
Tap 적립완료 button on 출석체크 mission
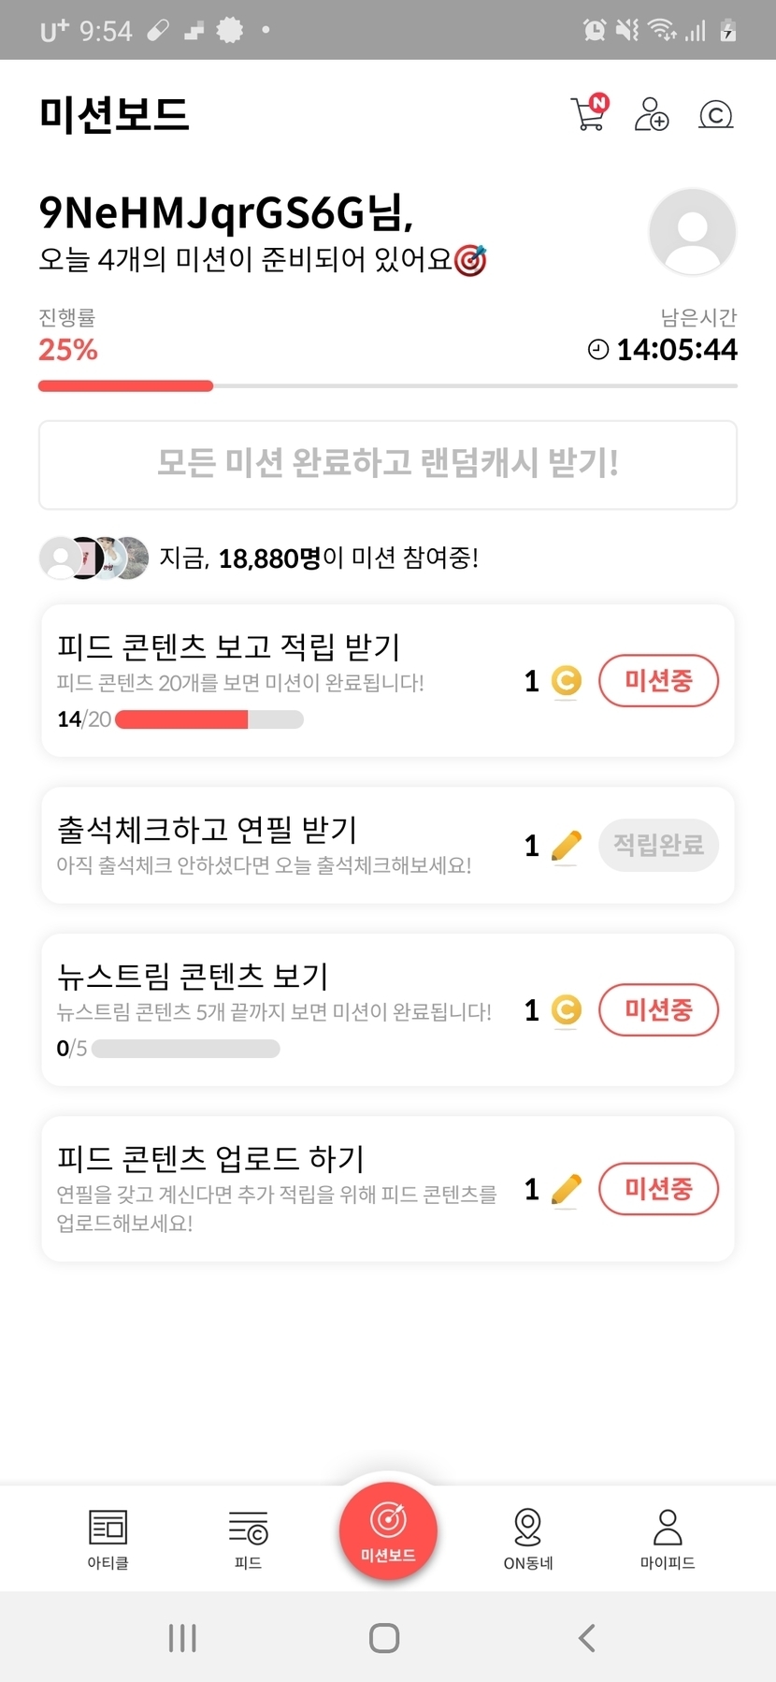coord(658,845)
